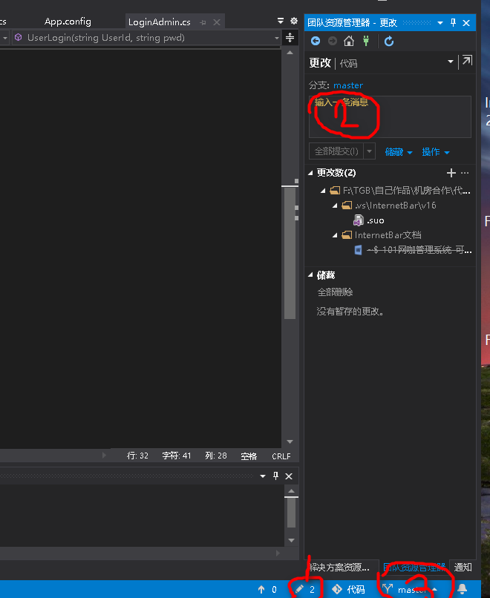
Task: Click 全部删除 link
Action: pyautogui.click(x=335, y=292)
